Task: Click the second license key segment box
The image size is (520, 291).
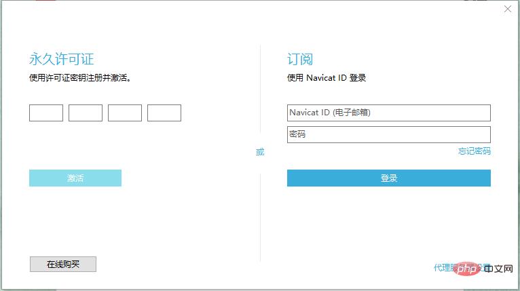Action: (x=86, y=113)
